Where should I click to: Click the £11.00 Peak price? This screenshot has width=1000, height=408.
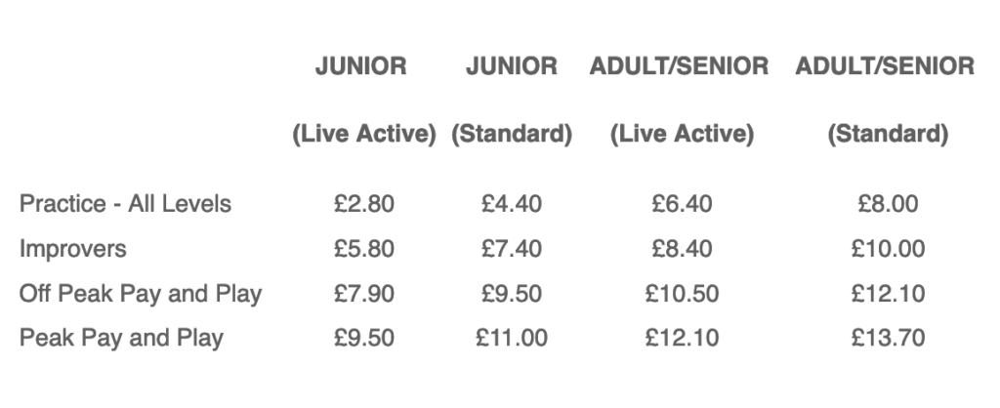pyautogui.click(x=512, y=338)
